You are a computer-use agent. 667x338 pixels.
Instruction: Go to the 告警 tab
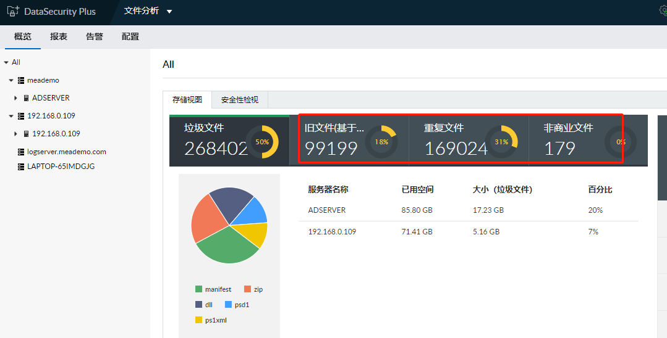[x=95, y=36]
